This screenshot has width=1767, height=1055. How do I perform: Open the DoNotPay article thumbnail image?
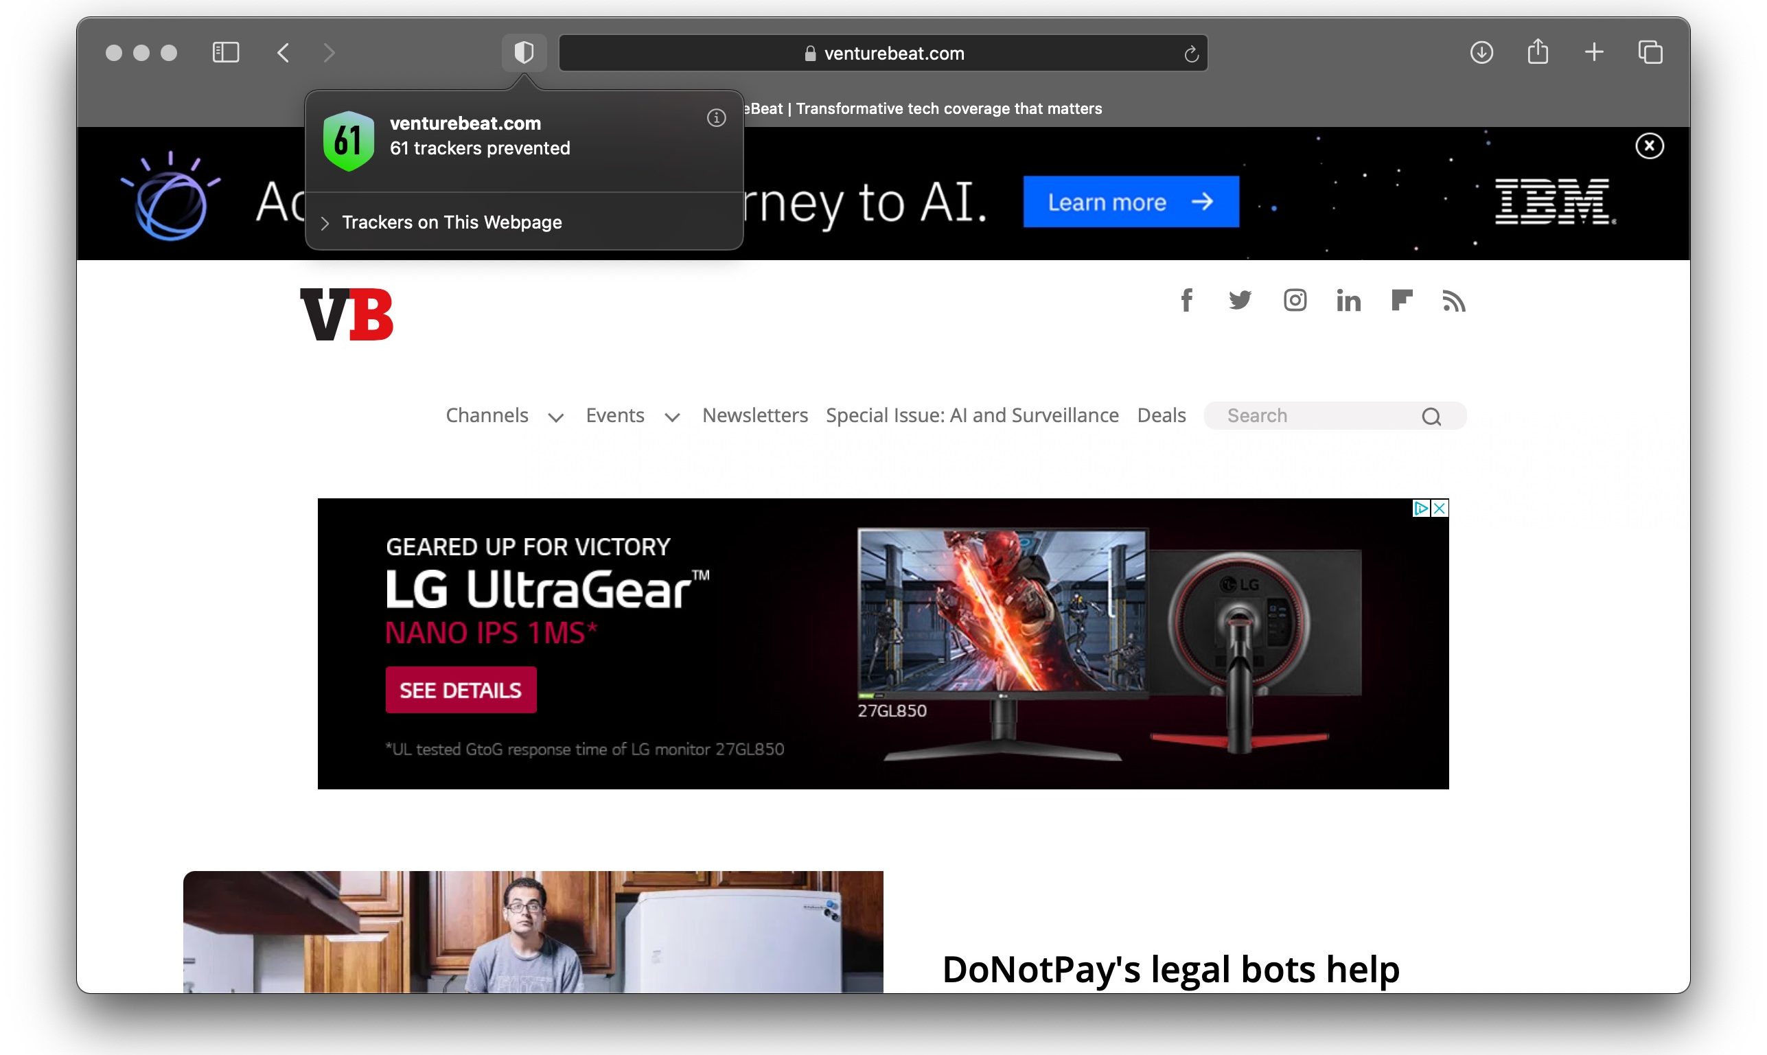click(x=533, y=932)
